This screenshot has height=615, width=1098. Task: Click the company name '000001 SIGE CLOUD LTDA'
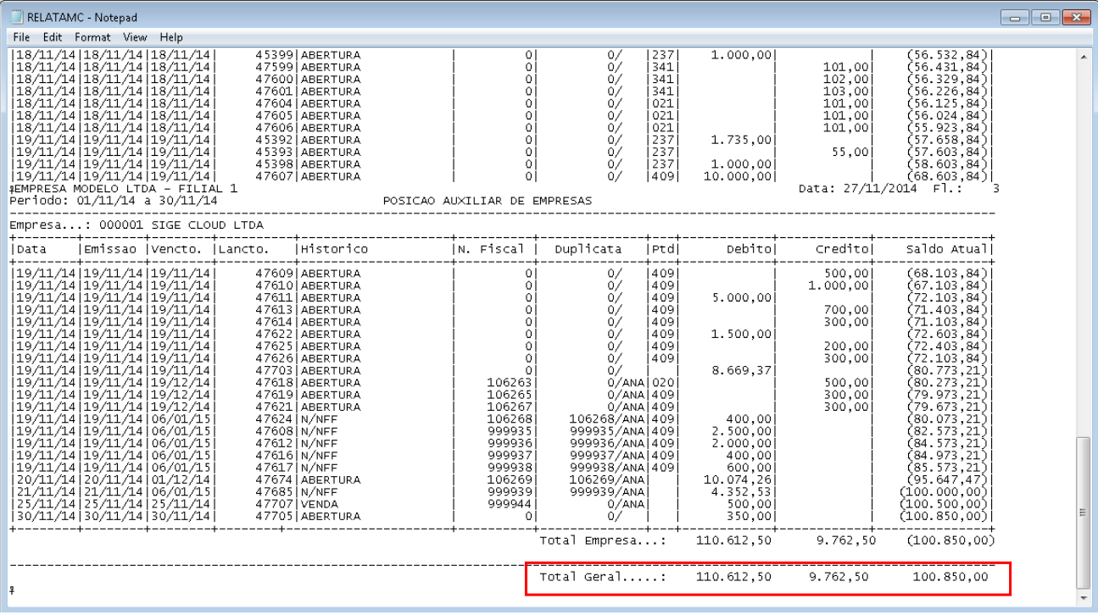(x=181, y=225)
